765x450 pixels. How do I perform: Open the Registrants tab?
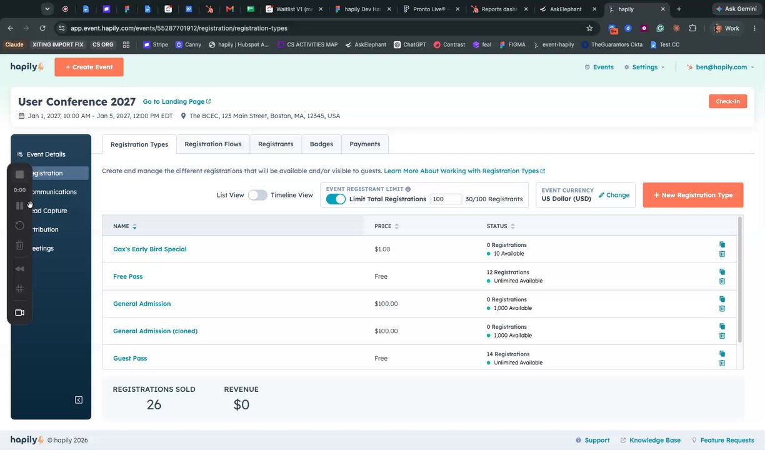pos(276,144)
